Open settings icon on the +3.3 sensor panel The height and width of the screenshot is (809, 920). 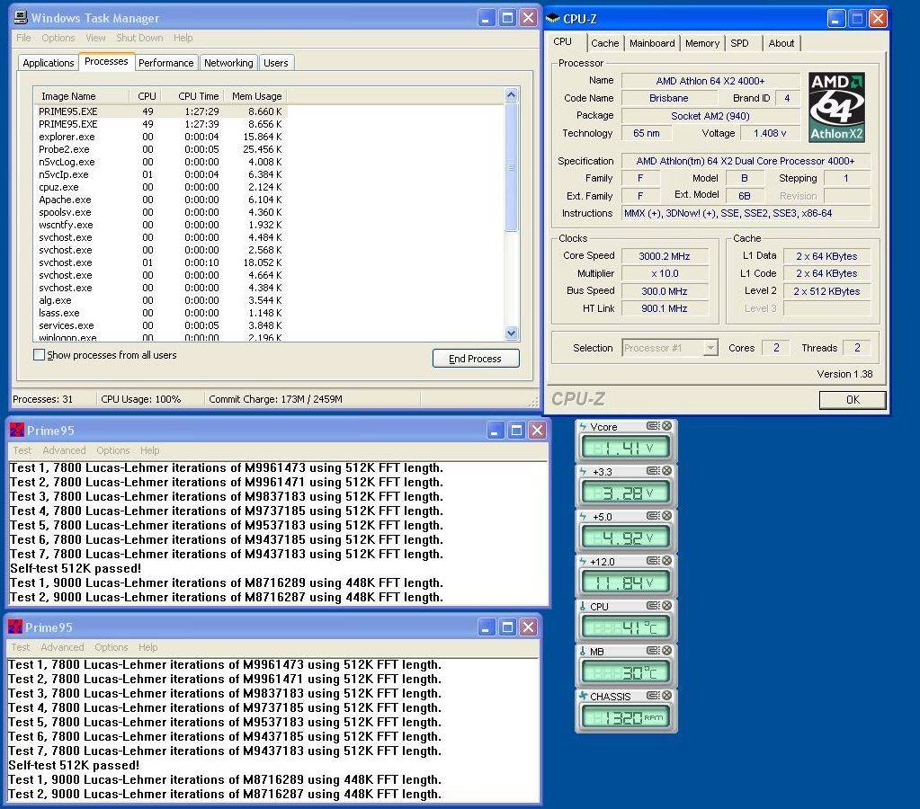point(653,470)
